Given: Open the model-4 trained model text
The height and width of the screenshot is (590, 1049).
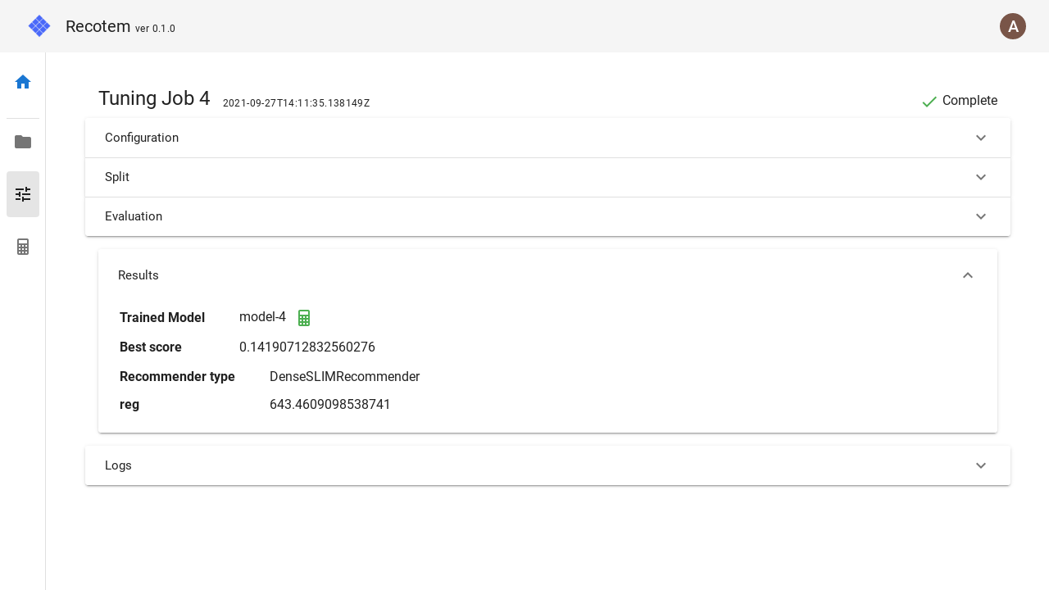Looking at the screenshot, I should (262, 317).
